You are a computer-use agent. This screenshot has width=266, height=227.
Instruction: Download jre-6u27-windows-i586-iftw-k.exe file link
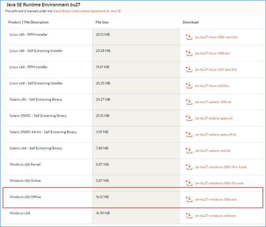coord(221,167)
